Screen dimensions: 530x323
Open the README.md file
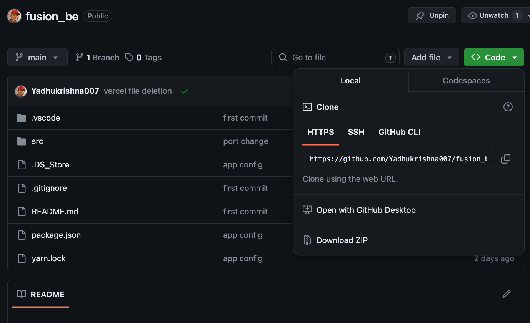(55, 212)
